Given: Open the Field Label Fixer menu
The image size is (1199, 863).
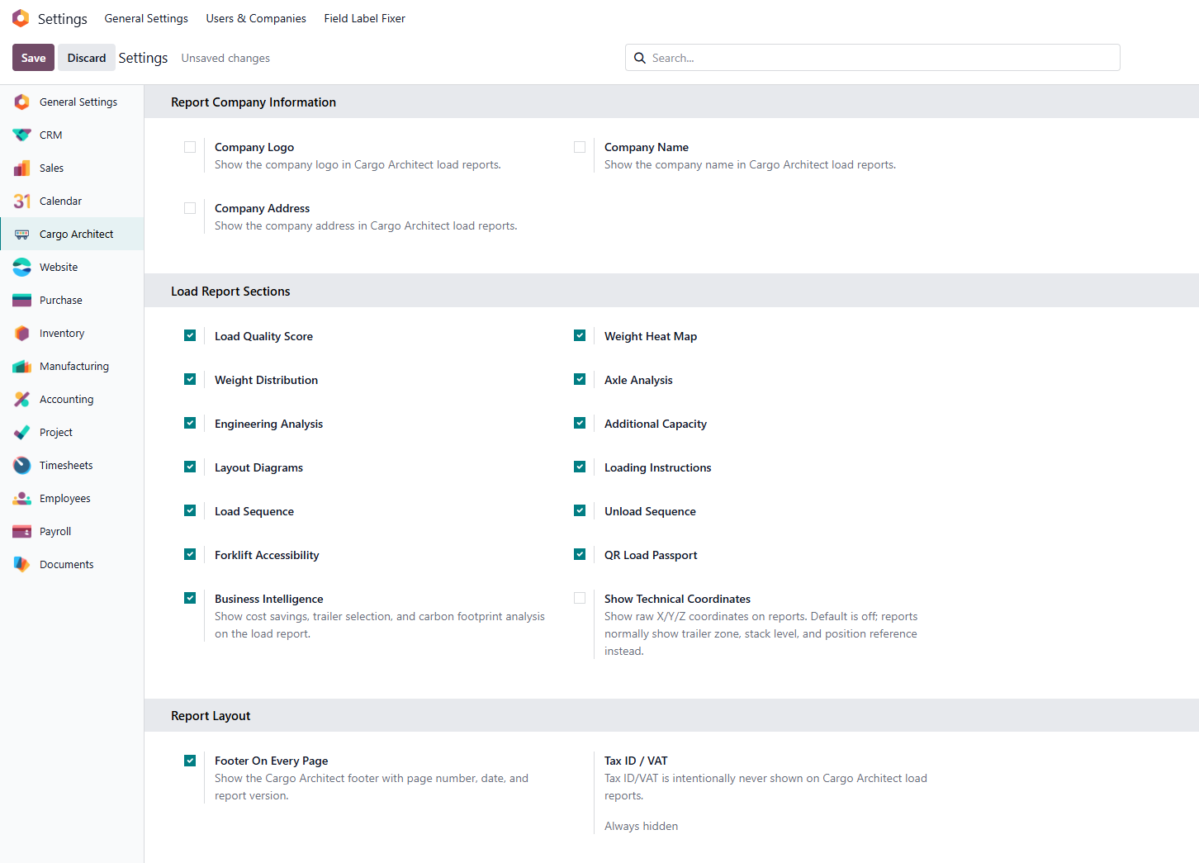Looking at the screenshot, I should (364, 18).
